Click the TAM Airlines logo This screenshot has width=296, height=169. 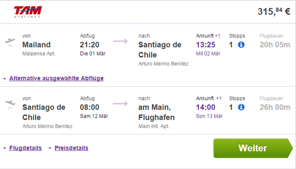pyautogui.click(x=28, y=12)
